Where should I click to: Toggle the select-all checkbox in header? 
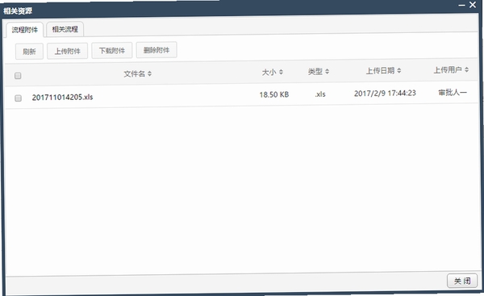(18, 76)
